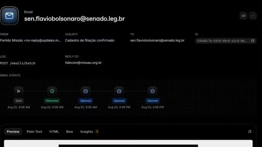Click the Insights count badge 1

point(97,132)
